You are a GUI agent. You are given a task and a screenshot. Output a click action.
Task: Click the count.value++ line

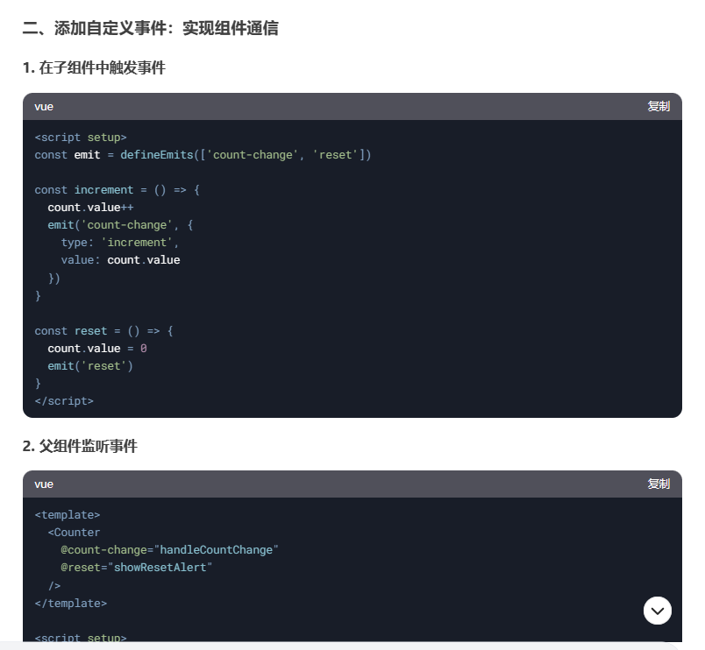90,208
